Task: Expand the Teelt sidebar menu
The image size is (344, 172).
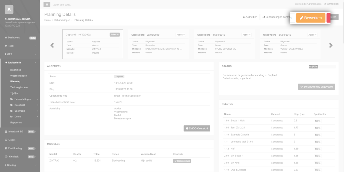Action: pyautogui.click(x=20, y=46)
